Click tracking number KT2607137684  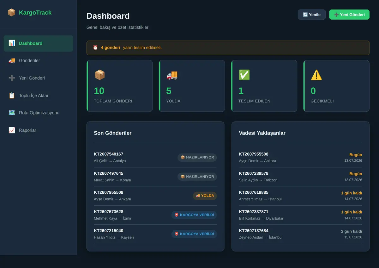(x=254, y=231)
